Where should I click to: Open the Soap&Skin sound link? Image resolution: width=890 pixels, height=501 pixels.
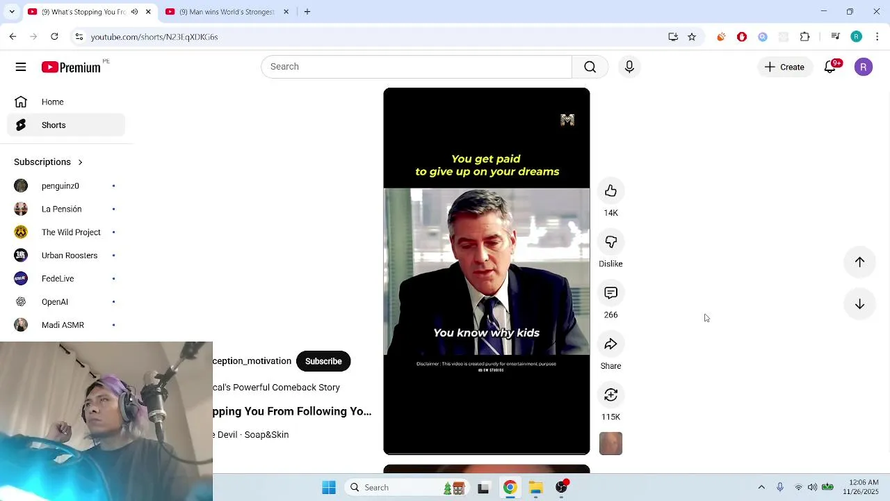(x=250, y=435)
